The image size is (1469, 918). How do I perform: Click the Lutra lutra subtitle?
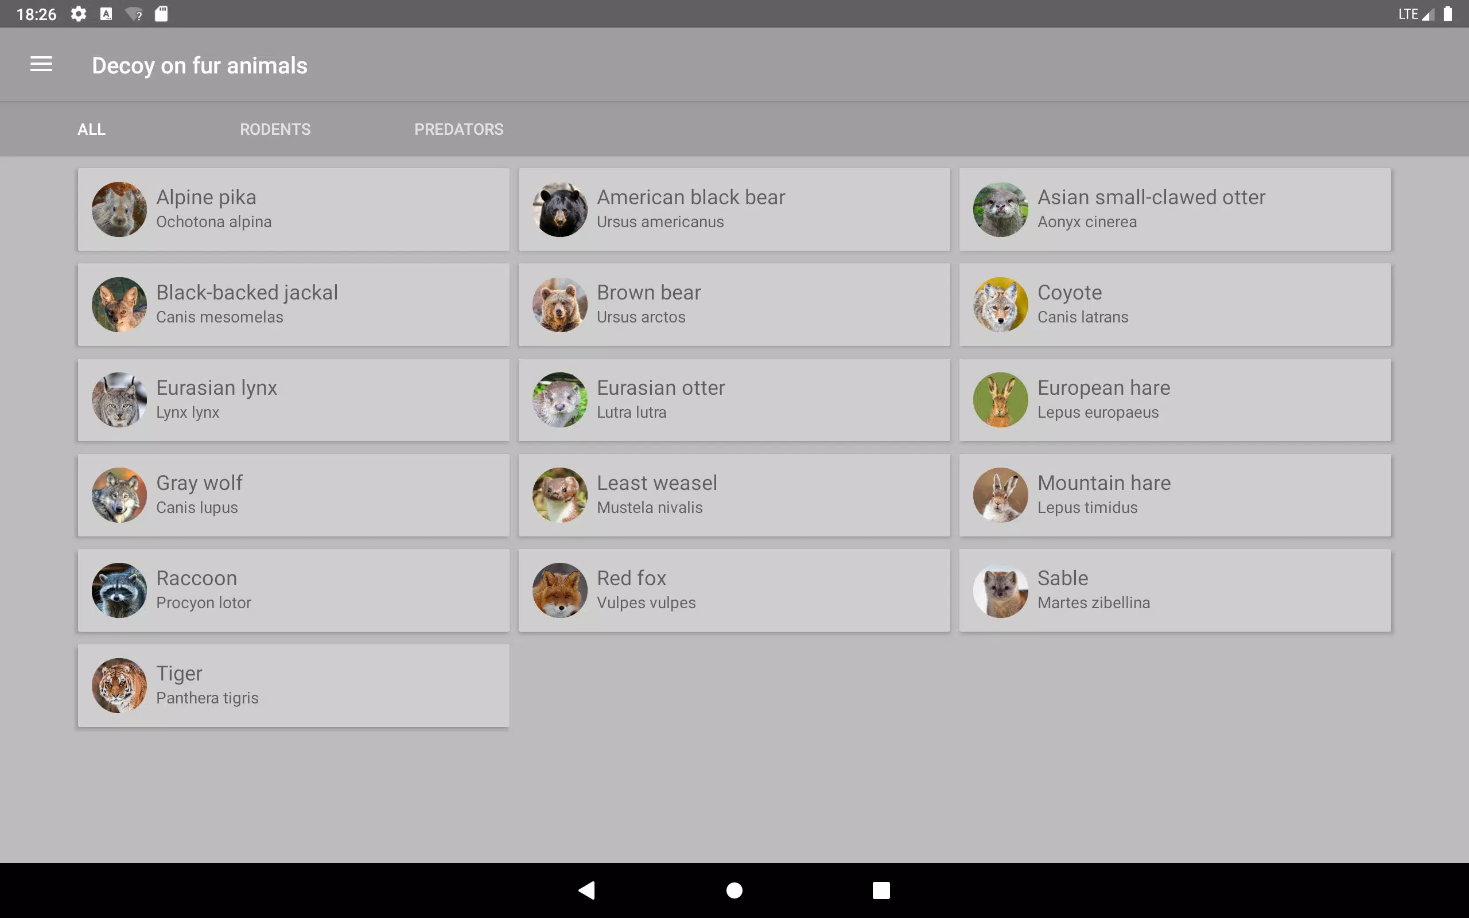pyautogui.click(x=631, y=413)
